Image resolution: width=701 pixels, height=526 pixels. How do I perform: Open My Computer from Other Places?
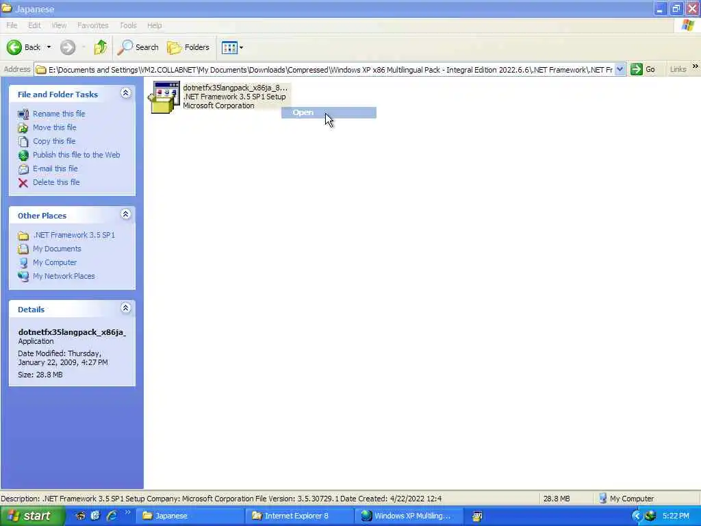pyautogui.click(x=55, y=262)
